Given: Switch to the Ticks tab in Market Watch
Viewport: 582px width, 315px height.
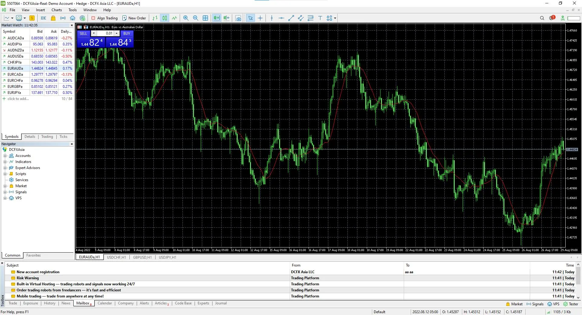Looking at the screenshot, I should [x=63, y=137].
